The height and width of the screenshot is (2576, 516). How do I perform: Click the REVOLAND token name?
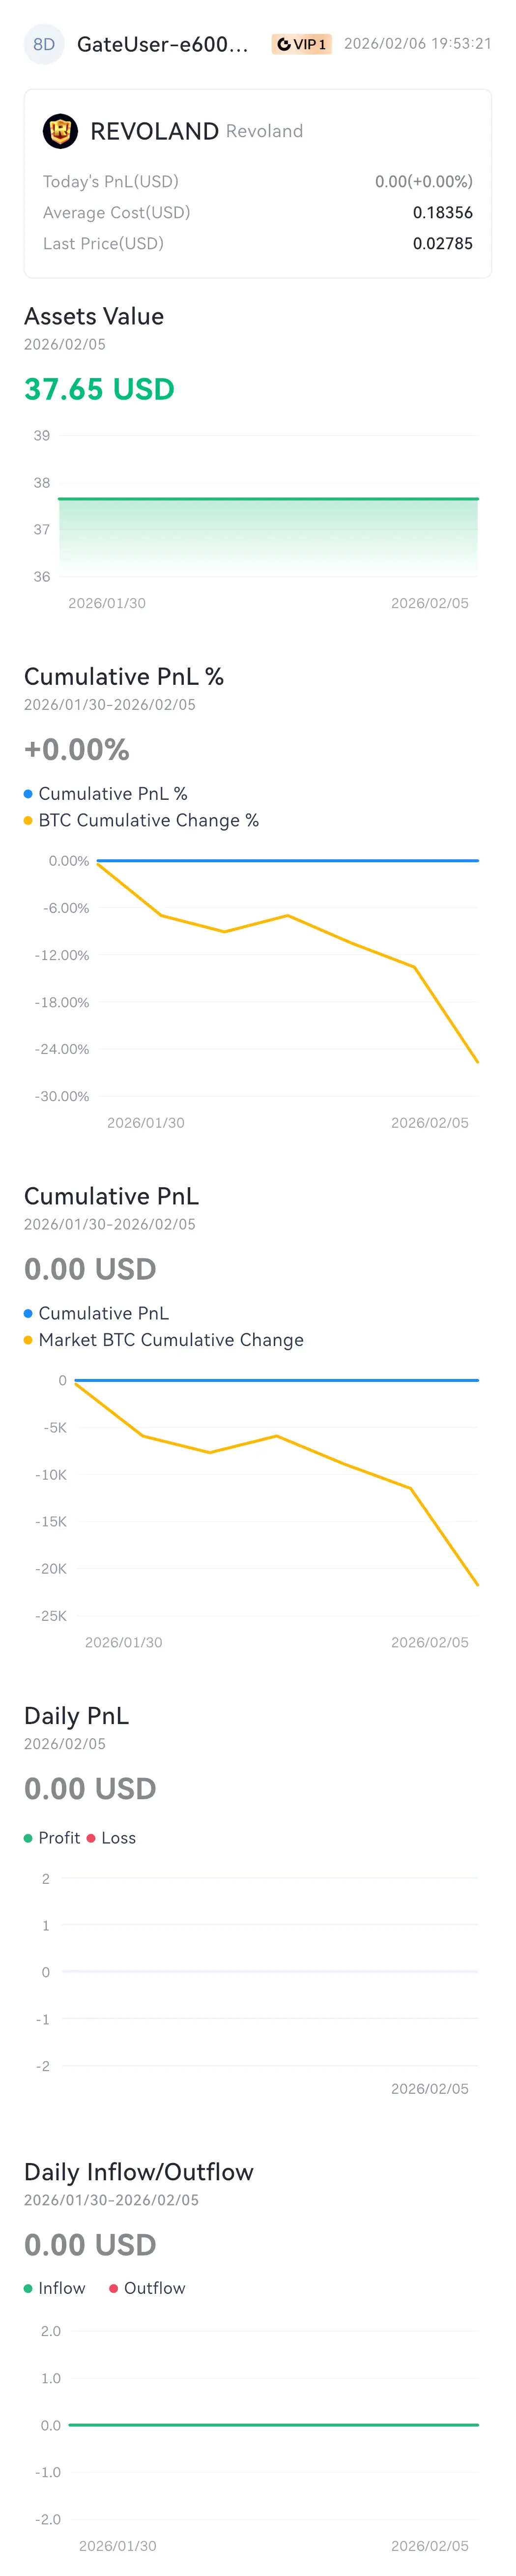point(154,131)
